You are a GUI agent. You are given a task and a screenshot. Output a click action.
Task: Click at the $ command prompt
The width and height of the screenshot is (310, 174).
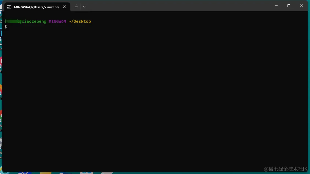6,27
